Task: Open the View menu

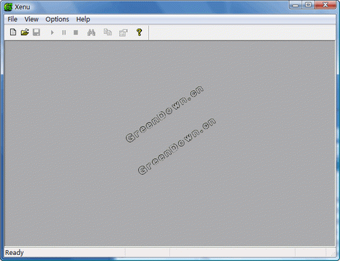Action: point(31,19)
